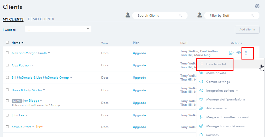Click the edit document icon in Actions

pos(231,53)
